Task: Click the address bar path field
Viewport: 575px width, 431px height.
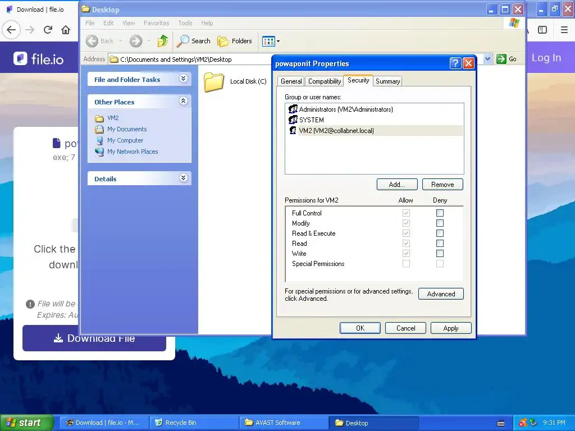Action: pos(190,59)
